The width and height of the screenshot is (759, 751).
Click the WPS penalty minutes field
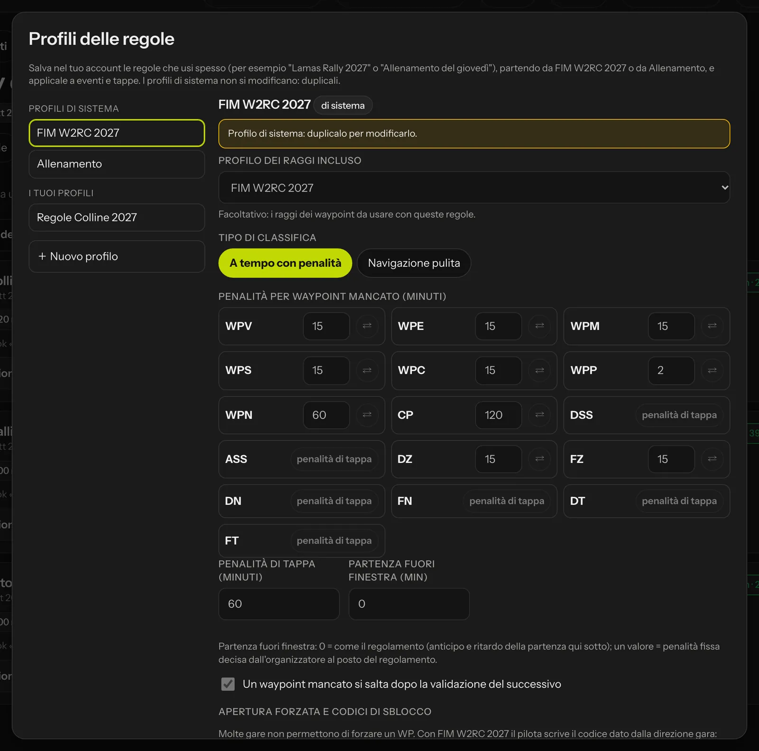coord(326,370)
